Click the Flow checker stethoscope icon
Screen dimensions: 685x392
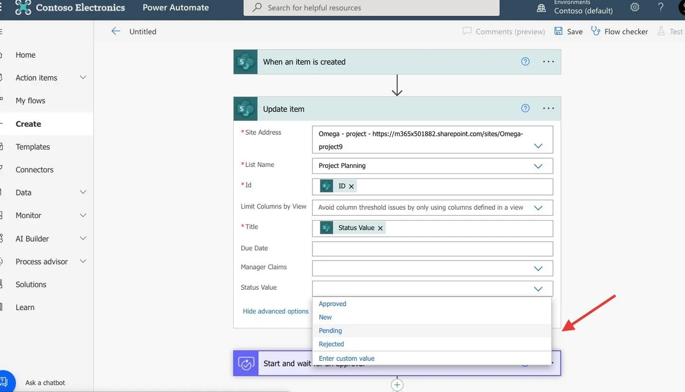[x=596, y=31]
